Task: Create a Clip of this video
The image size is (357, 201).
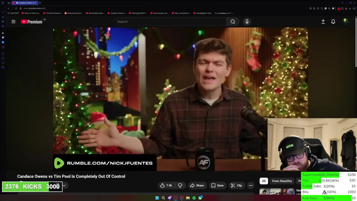Action: [237, 185]
